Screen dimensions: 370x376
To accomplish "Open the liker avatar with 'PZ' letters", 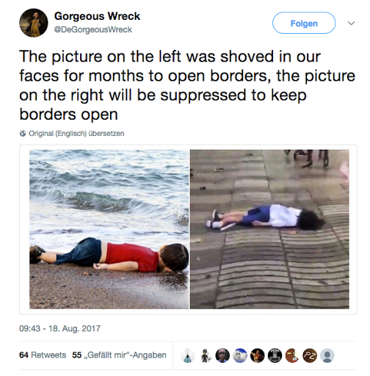I will (x=310, y=355).
